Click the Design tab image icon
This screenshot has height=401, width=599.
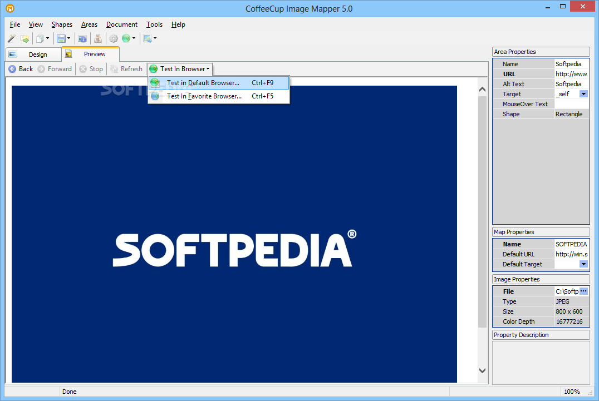pos(13,54)
